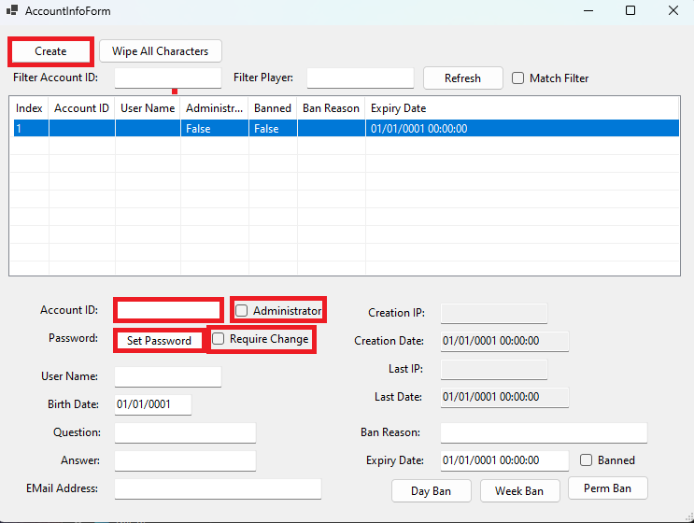The height and width of the screenshot is (523, 694).
Task: Click the Last IP field
Action: pos(494,370)
